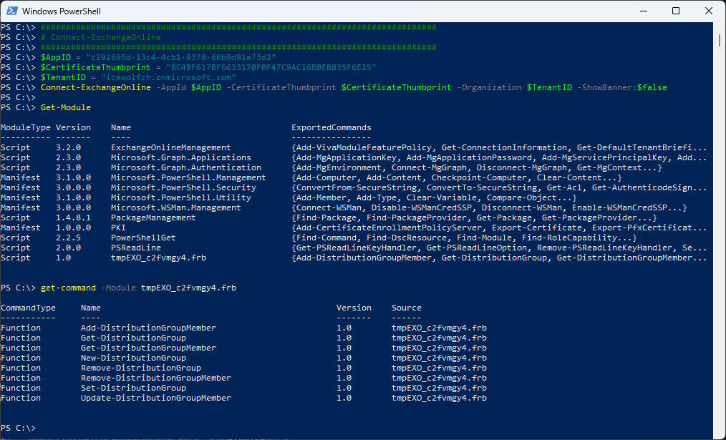This screenshot has width=726, height=440.
Task: Click exported commands starting with Find-Package
Action: [474, 218]
